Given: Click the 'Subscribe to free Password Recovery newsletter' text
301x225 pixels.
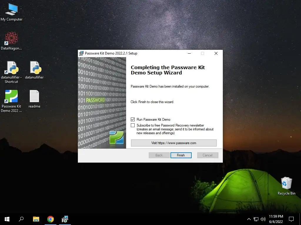Looking at the screenshot, I should (x=170, y=125).
